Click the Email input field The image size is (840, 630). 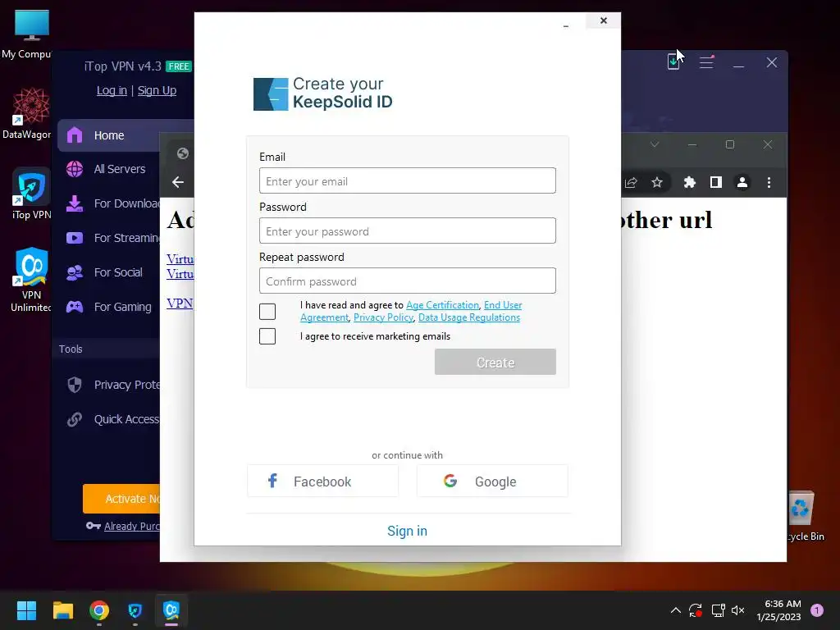[x=407, y=180]
